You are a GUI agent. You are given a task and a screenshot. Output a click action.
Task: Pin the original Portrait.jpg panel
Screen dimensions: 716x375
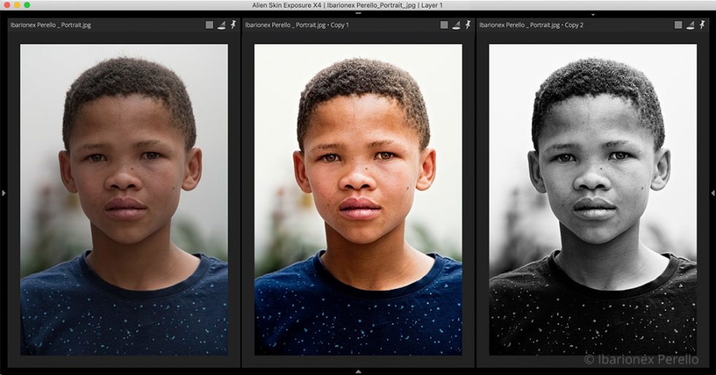coord(233,25)
